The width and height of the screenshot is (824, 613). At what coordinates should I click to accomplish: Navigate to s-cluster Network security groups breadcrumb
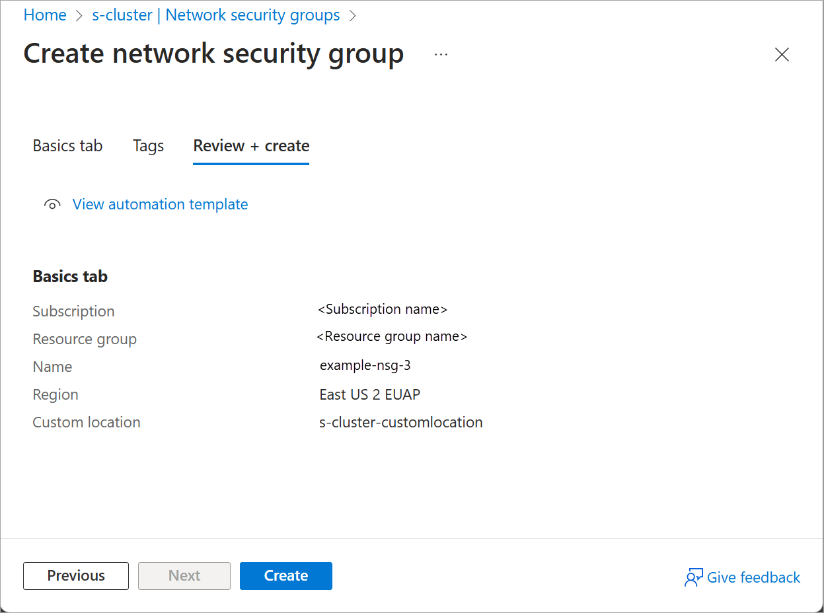[216, 15]
